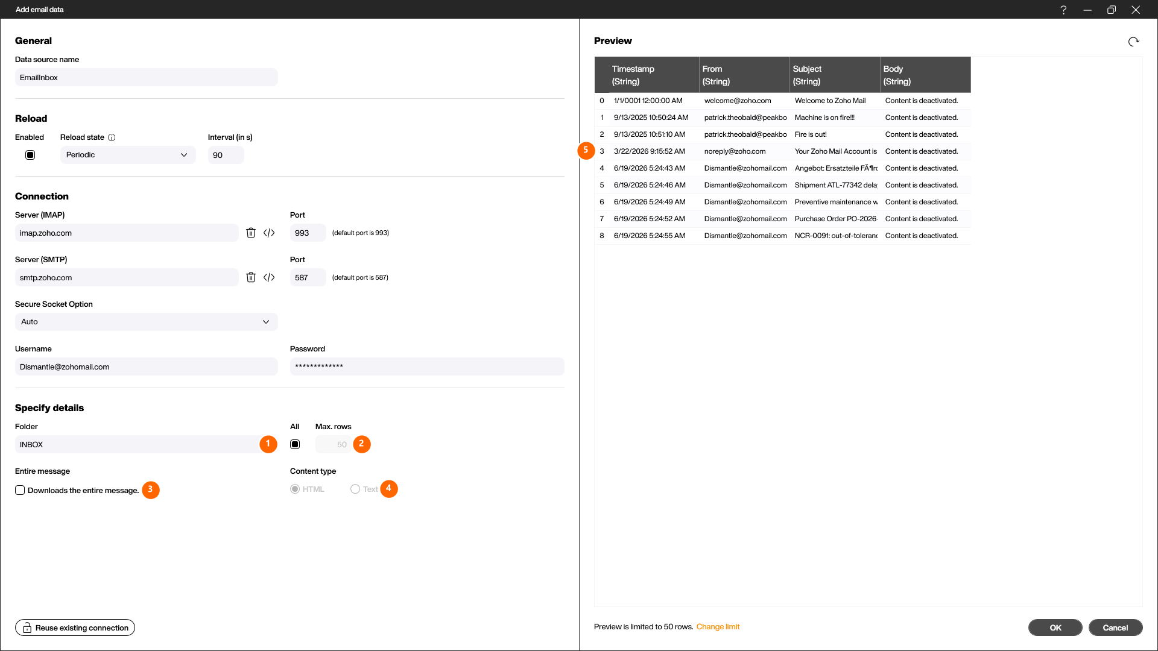
Task: Click the Max. rows field
Action: tap(333, 444)
